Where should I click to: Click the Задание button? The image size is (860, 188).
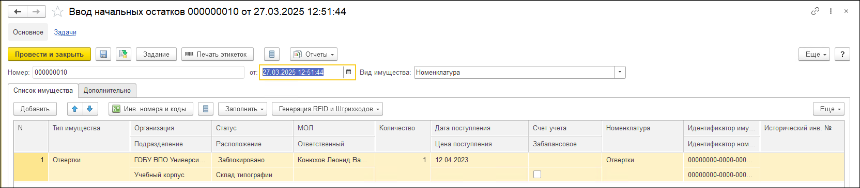pyautogui.click(x=156, y=54)
